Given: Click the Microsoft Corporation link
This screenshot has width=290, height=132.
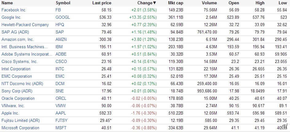Looking at the screenshot, I should click(21, 128).
